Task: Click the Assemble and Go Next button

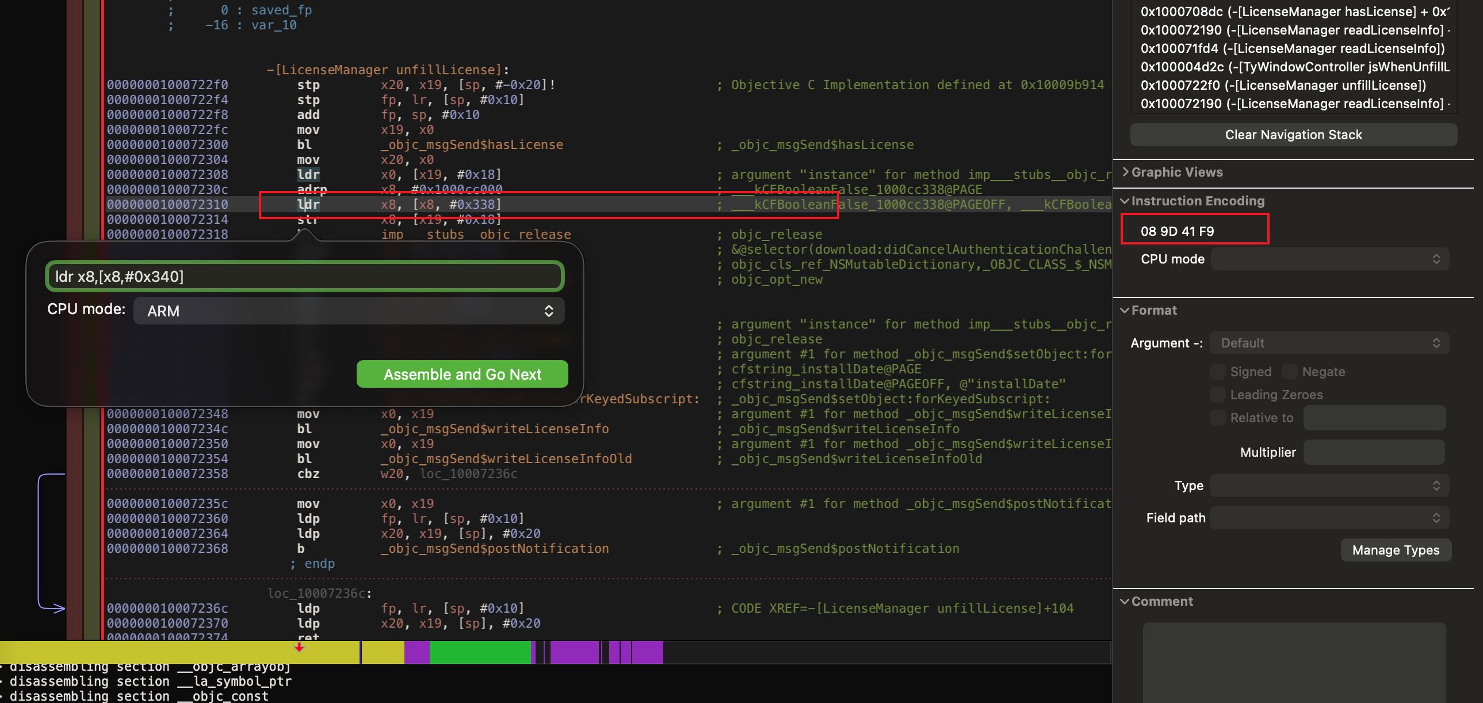Action: [x=462, y=375]
